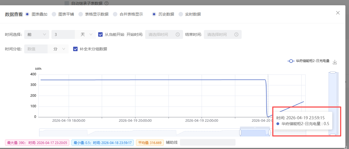Select the 图表平铺 radio option

click(x=54, y=14)
